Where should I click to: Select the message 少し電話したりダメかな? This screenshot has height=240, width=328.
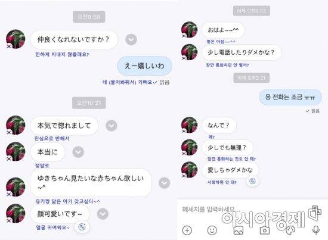242,52
